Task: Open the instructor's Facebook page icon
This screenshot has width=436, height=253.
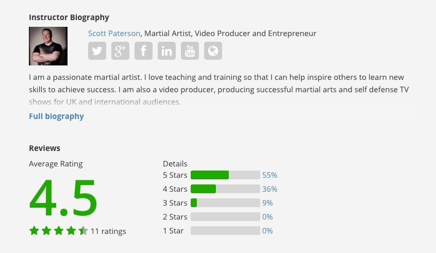Action: (x=143, y=50)
